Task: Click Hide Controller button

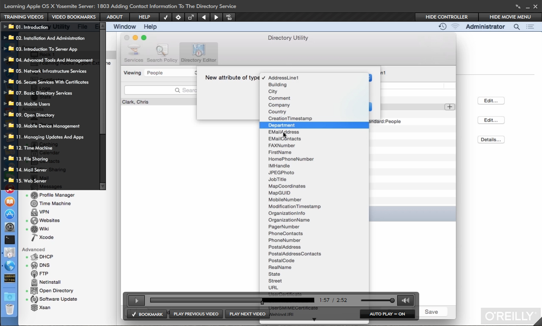Action: [447, 17]
